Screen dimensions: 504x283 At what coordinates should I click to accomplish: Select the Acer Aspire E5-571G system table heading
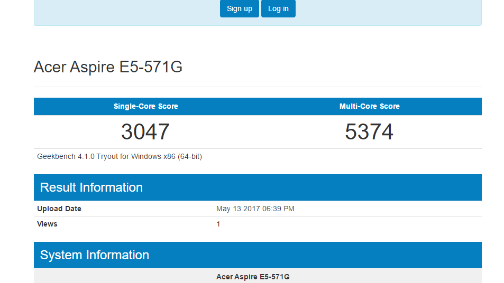pyautogui.click(x=253, y=277)
